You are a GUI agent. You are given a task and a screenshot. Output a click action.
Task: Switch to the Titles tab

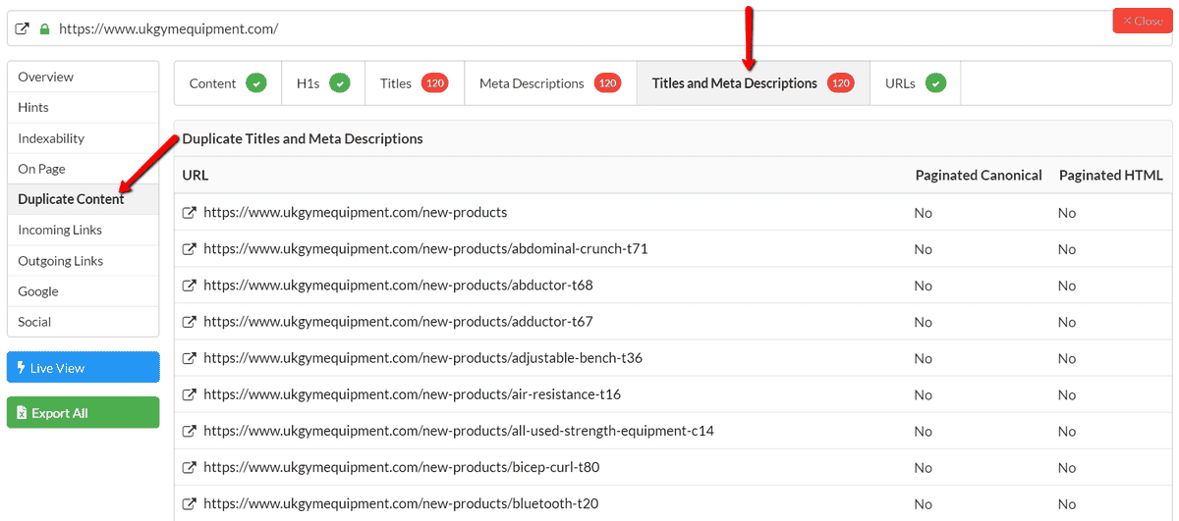(x=415, y=83)
